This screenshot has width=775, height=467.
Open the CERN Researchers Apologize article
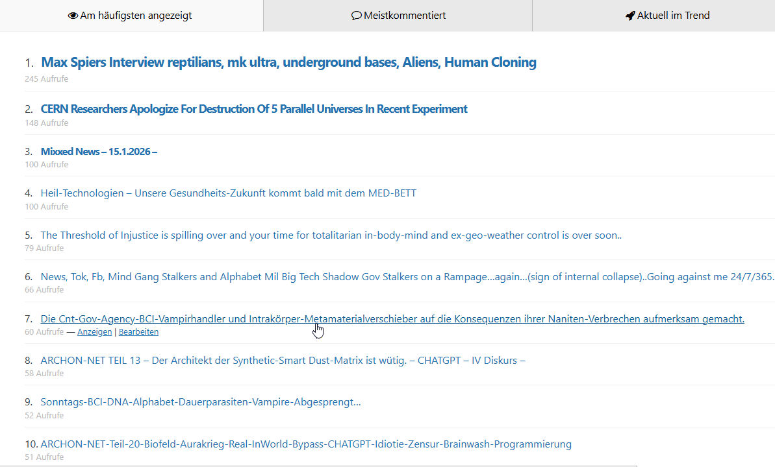click(x=254, y=109)
